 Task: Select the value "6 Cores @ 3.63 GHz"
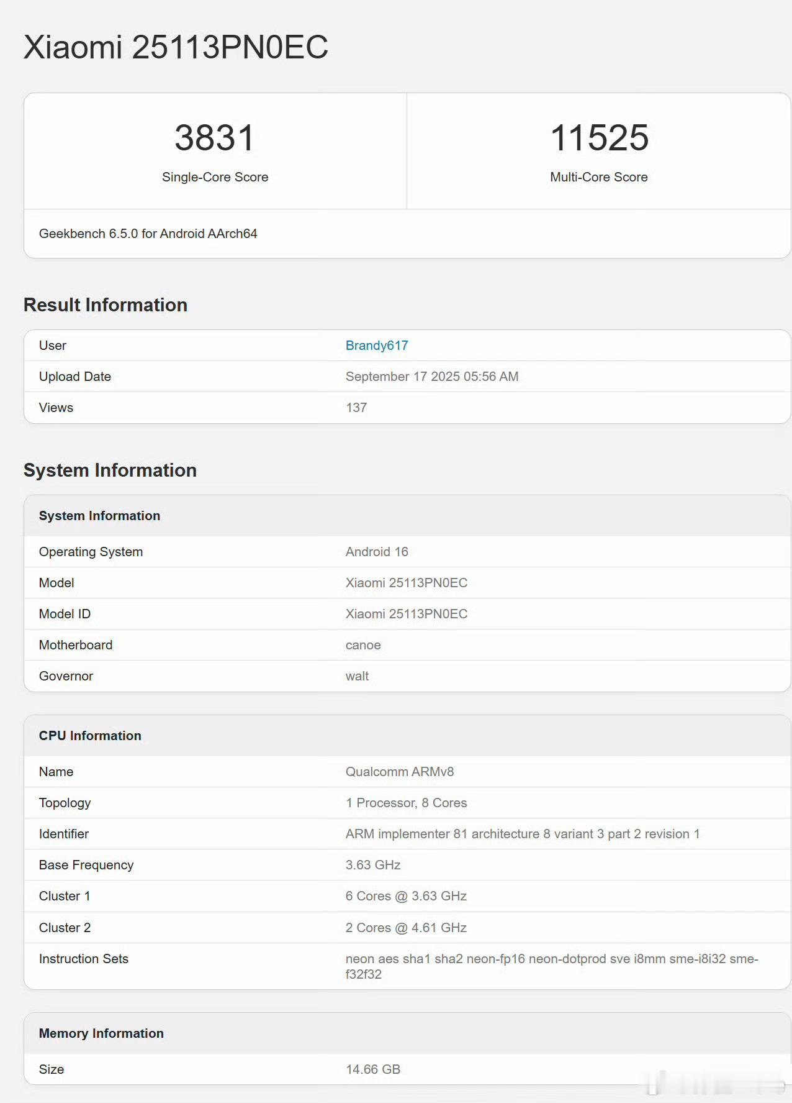(x=406, y=896)
